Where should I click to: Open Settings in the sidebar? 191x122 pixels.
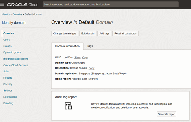[x=8, y=90]
